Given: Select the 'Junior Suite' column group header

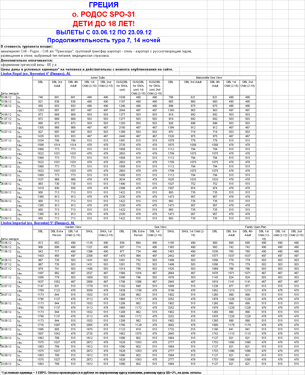Looking at the screenshot, I should pyautogui.click(x=98, y=78).
